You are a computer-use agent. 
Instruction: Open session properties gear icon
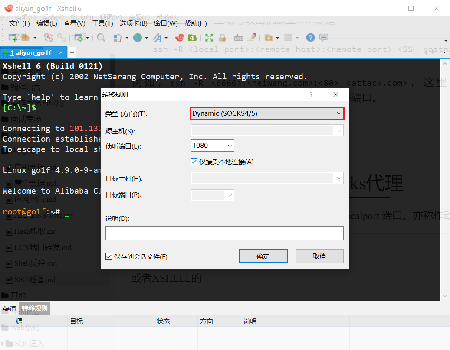pos(79,38)
